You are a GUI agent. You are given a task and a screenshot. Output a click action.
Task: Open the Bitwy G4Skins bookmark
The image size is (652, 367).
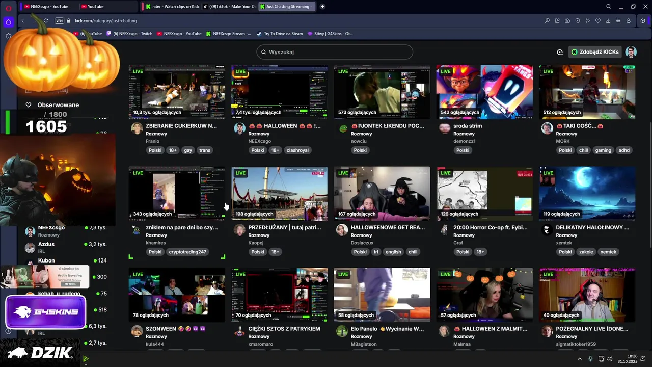[330, 34]
